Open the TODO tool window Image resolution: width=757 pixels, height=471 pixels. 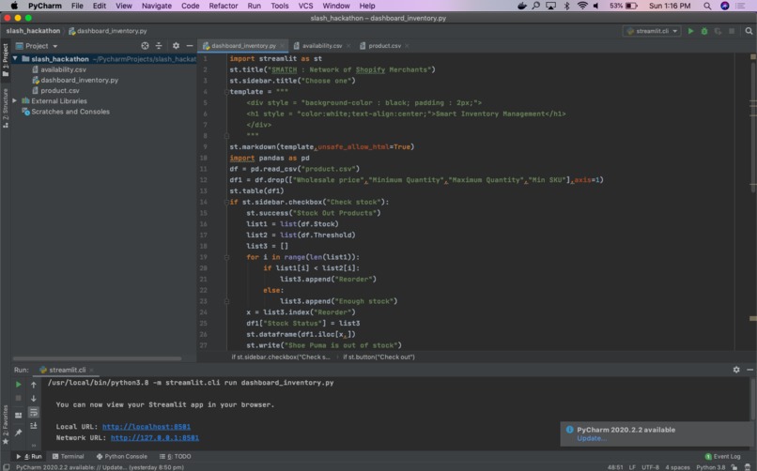(x=176, y=457)
